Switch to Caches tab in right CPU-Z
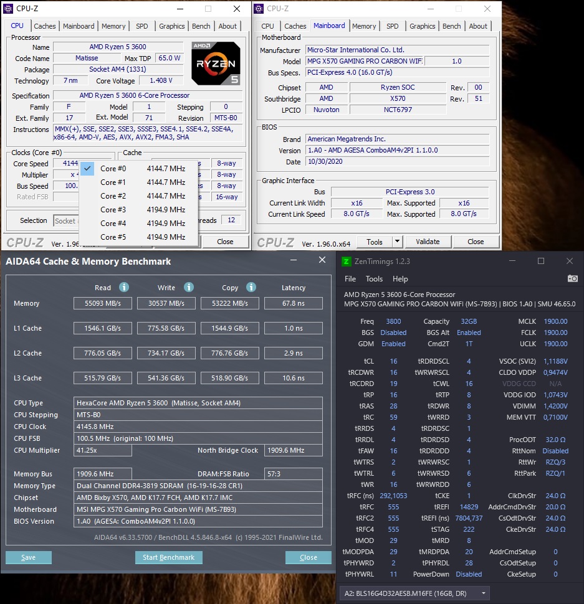The image size is (584, 604). pos(295,26)
